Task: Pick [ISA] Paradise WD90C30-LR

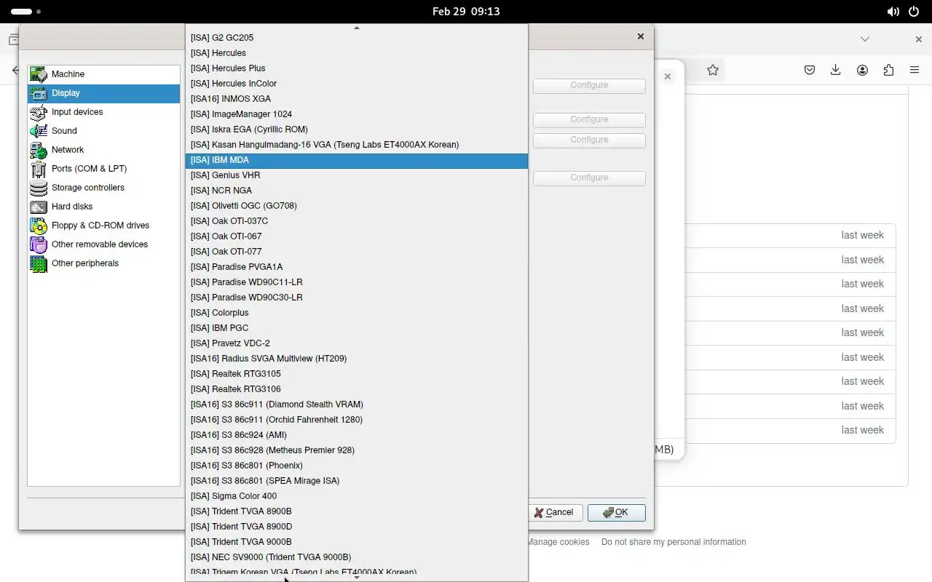Action: click(x=357, y=298)
